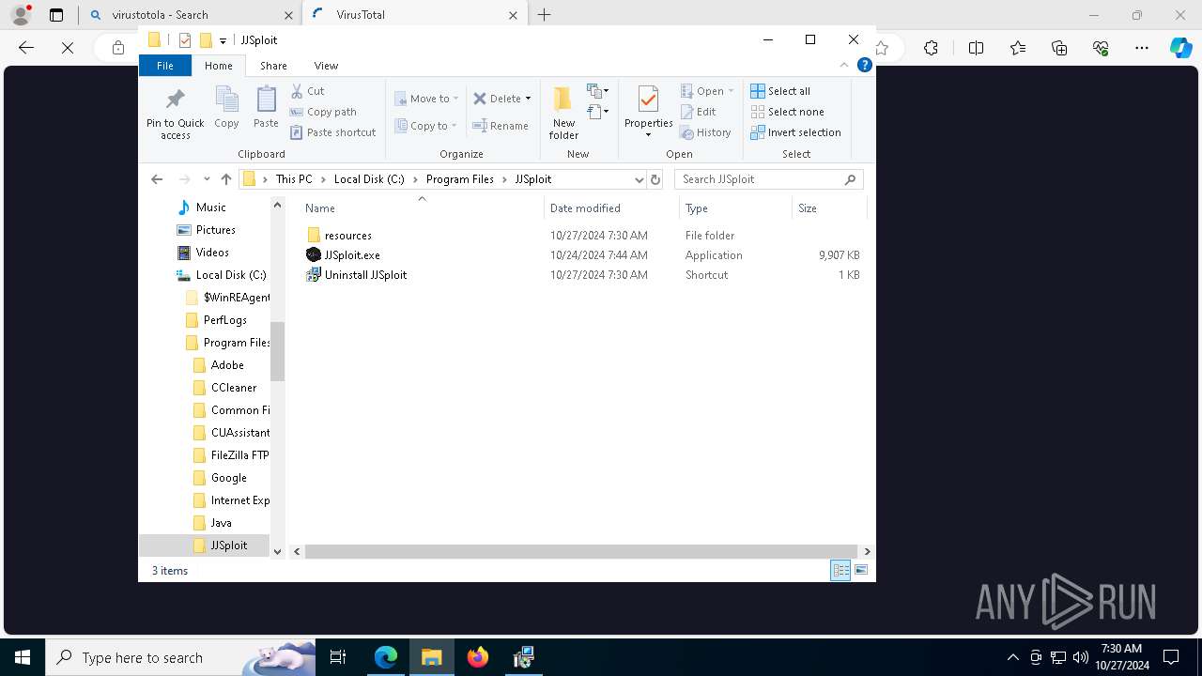Click Program Files in address path

tap(459, 179)
